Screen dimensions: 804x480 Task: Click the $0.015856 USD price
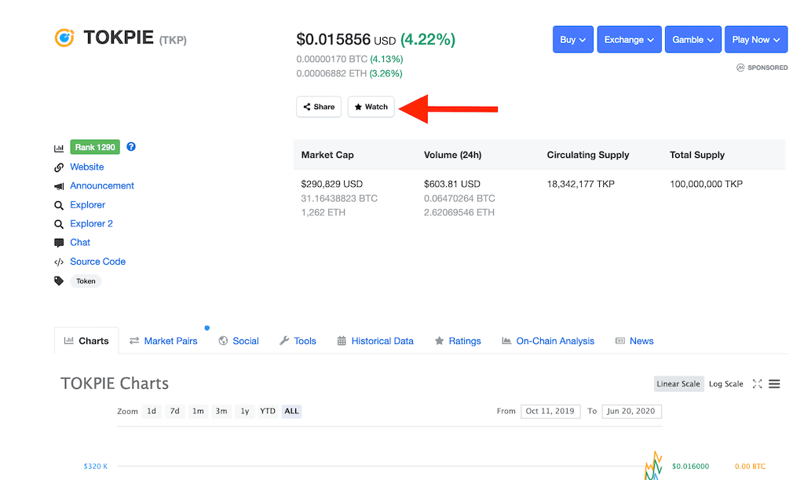click(x=346, y=39)
